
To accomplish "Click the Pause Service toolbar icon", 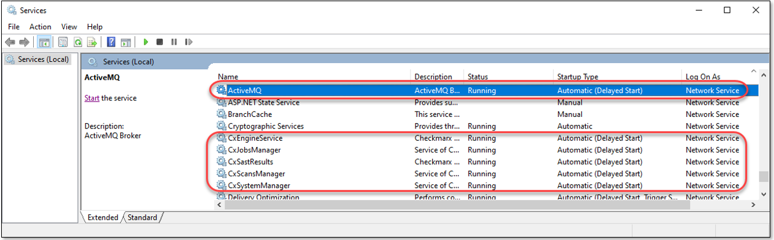I will [174, 42].
